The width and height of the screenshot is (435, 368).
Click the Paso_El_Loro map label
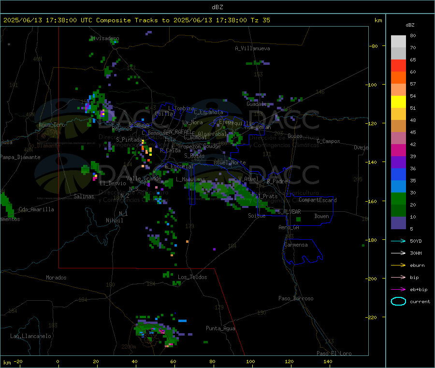point(334,353)
